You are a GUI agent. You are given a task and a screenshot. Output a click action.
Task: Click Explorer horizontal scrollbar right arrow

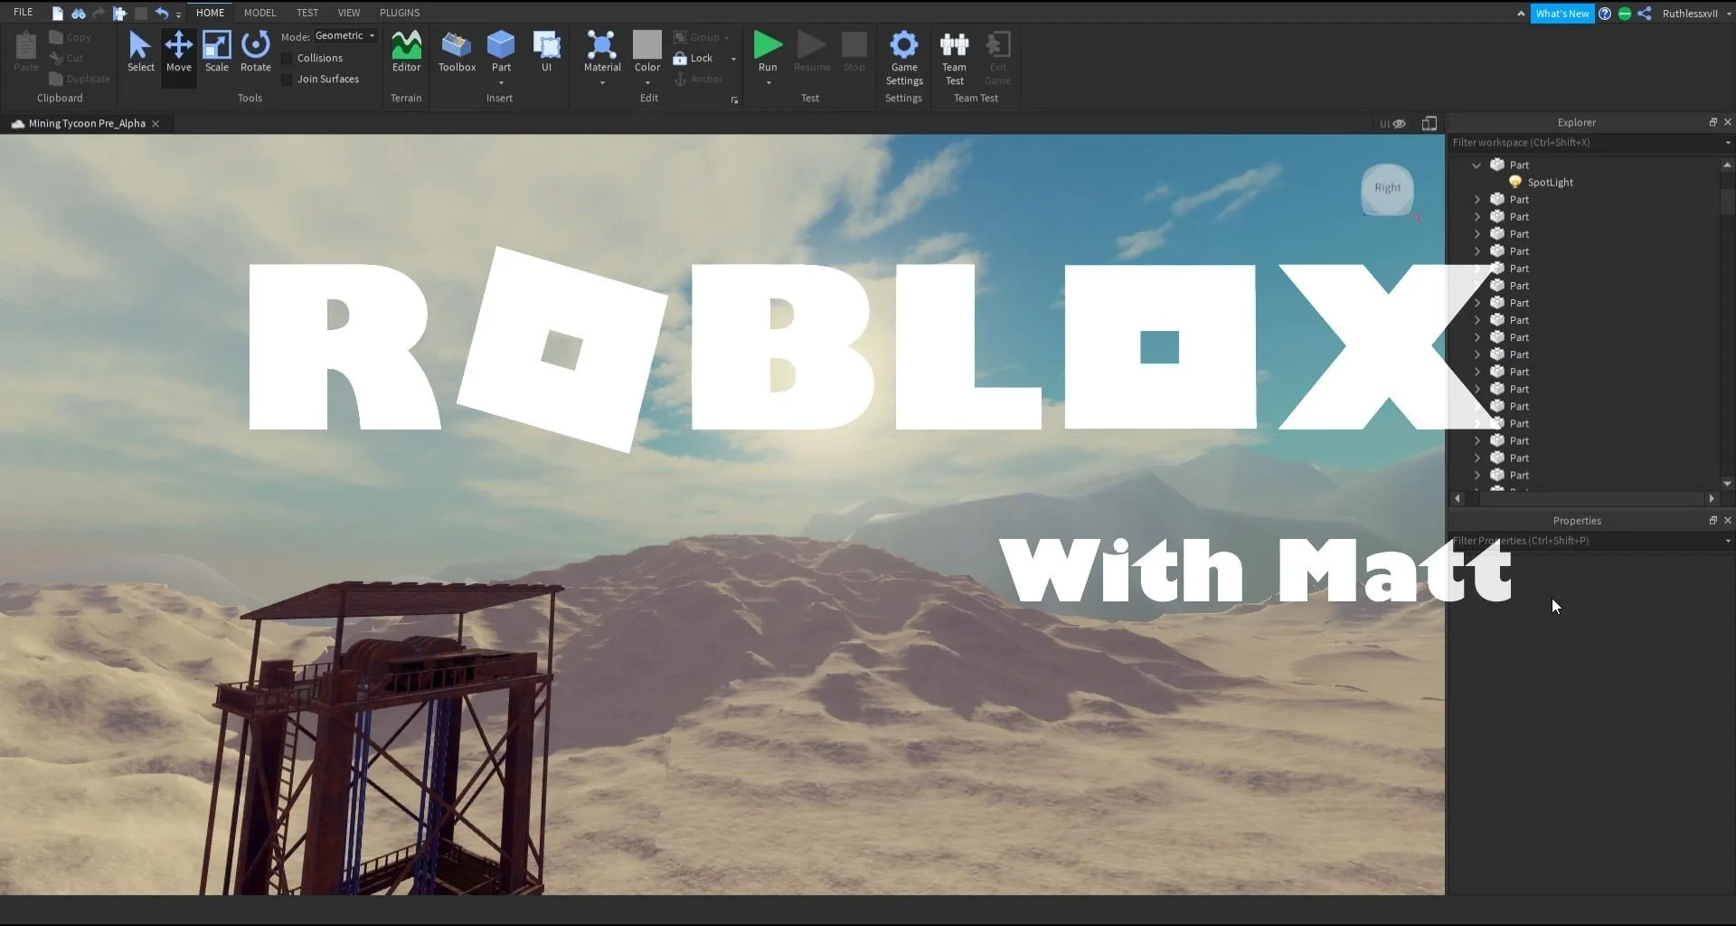pyautogui.click(x=1711, y=499)
